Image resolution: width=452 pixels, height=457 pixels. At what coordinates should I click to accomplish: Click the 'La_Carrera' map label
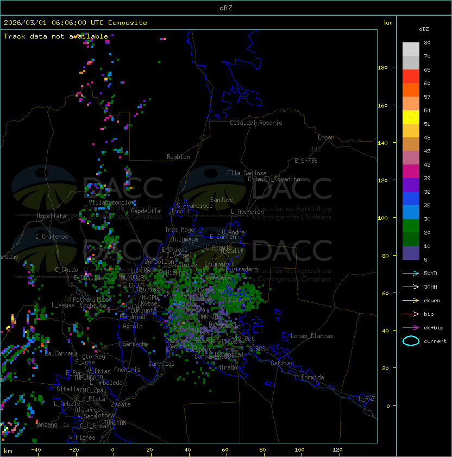point(61,353)
